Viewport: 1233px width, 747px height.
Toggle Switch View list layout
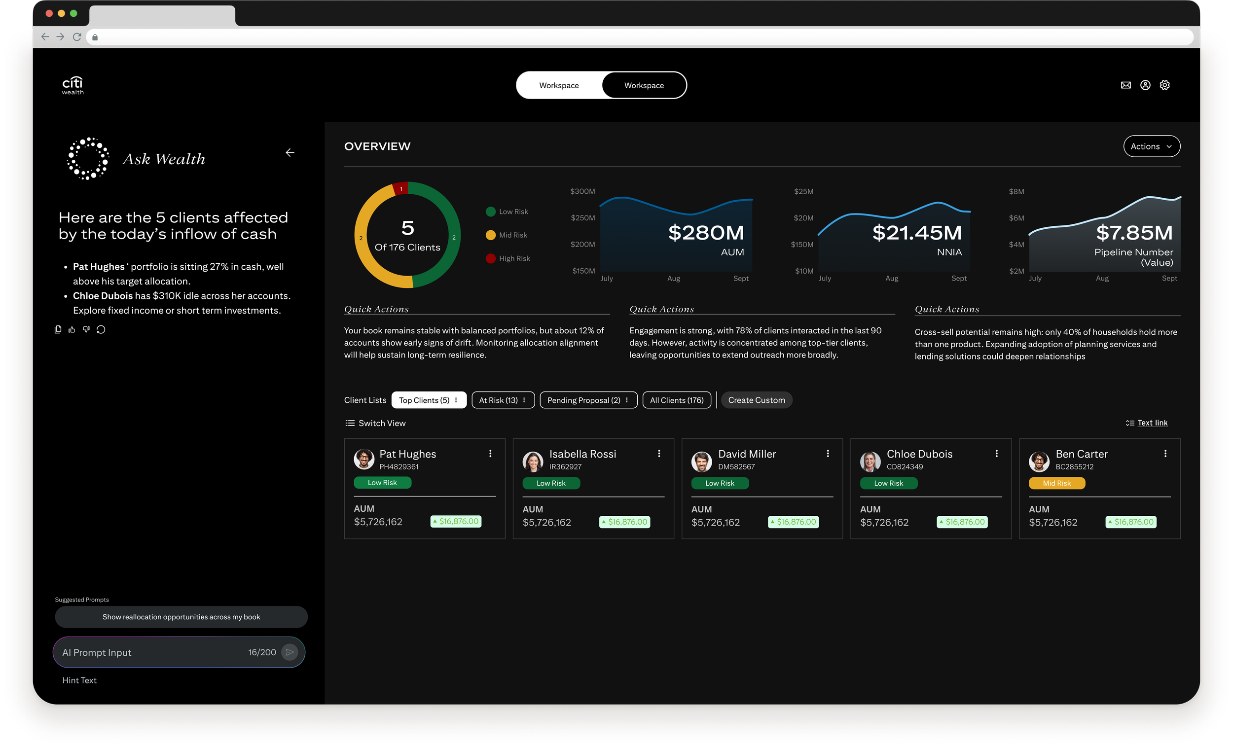375,423
